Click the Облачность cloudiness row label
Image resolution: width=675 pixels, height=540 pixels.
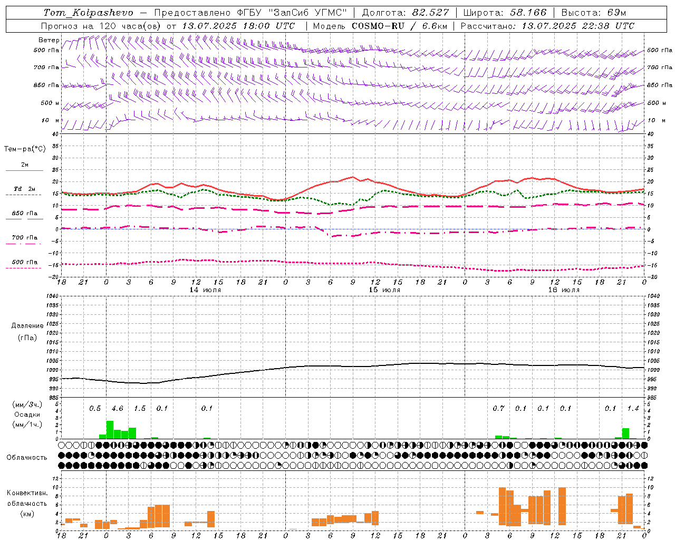pyautogui.click(x=27, y=458)
